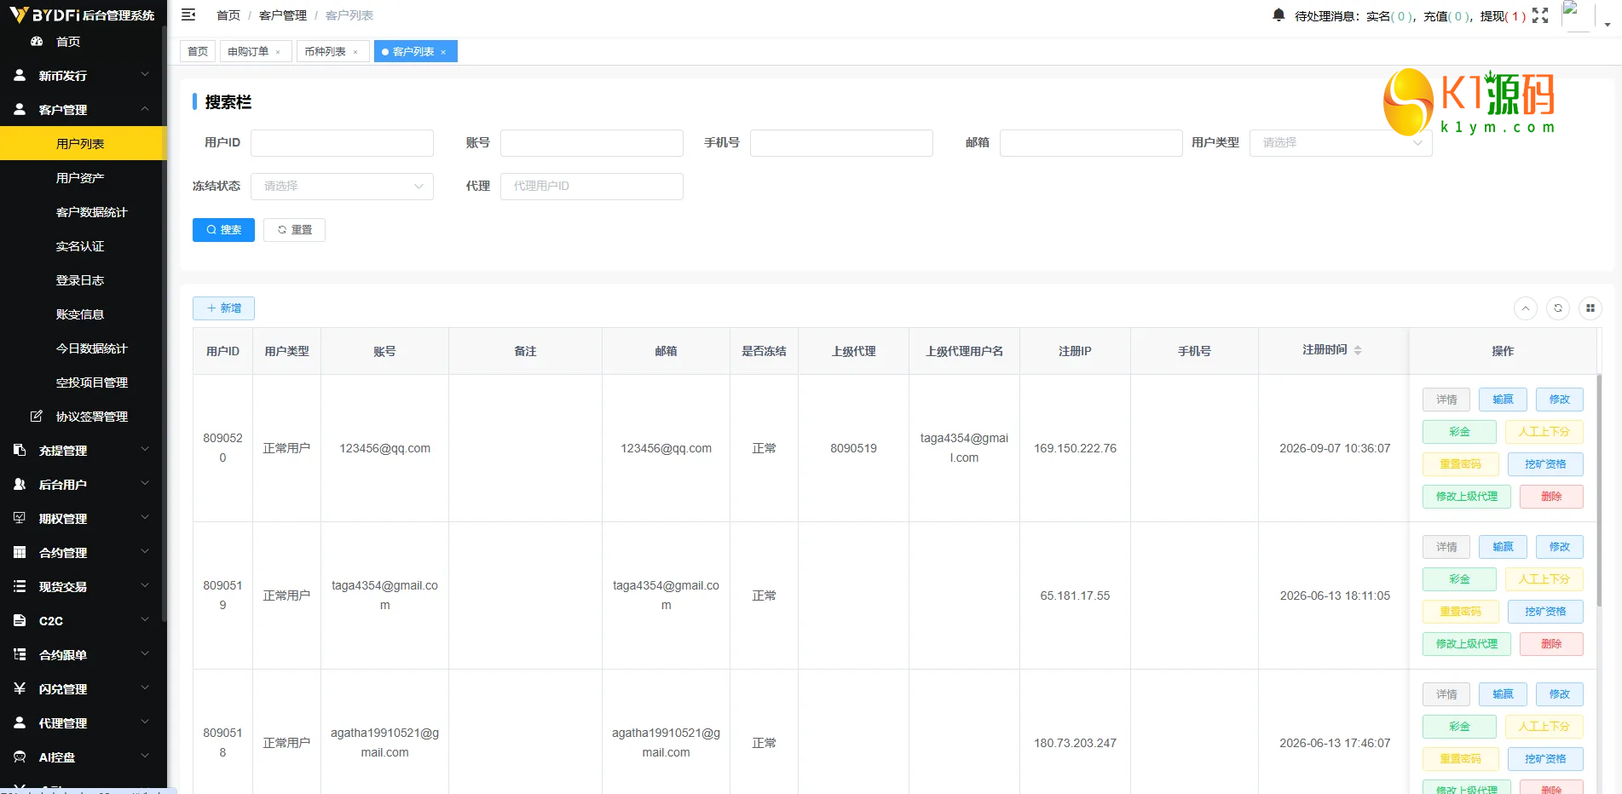Image resolution: width=1622 pixels, height=794 pixels.
Task: Click the 期权管理 chart icon
Action: [x=20, y=518]
